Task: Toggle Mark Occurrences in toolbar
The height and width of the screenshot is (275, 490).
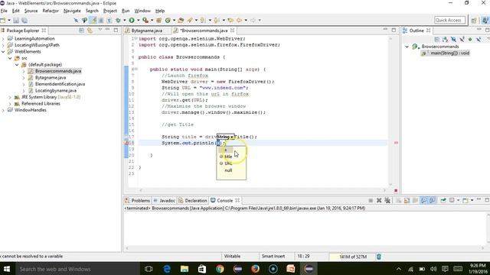Action: [x=93, y=21]
